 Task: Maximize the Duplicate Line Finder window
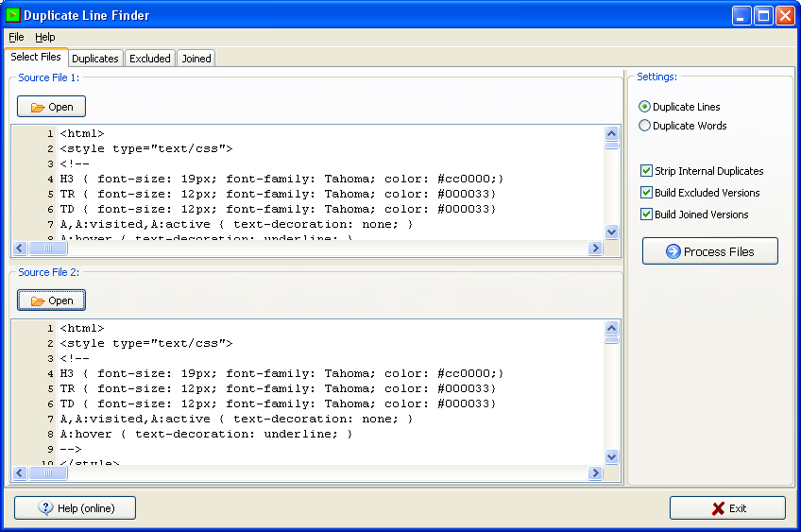[763, 16]
